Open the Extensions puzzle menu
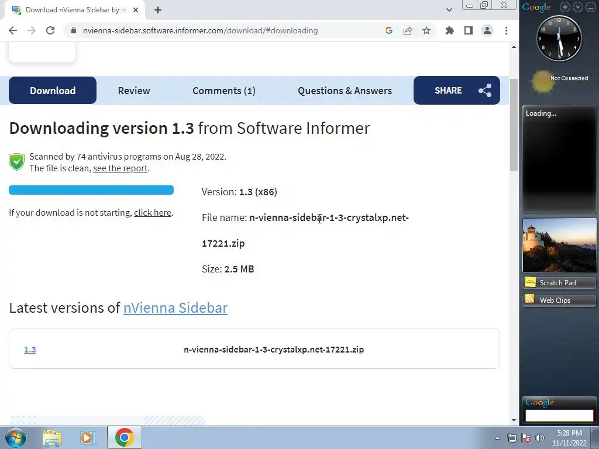The width and height of the screenshot is (599, 449). [450, 30]
